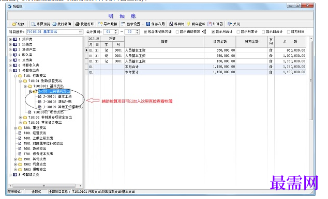Click the book icon of 3 净资产类

tap(15, 49)
